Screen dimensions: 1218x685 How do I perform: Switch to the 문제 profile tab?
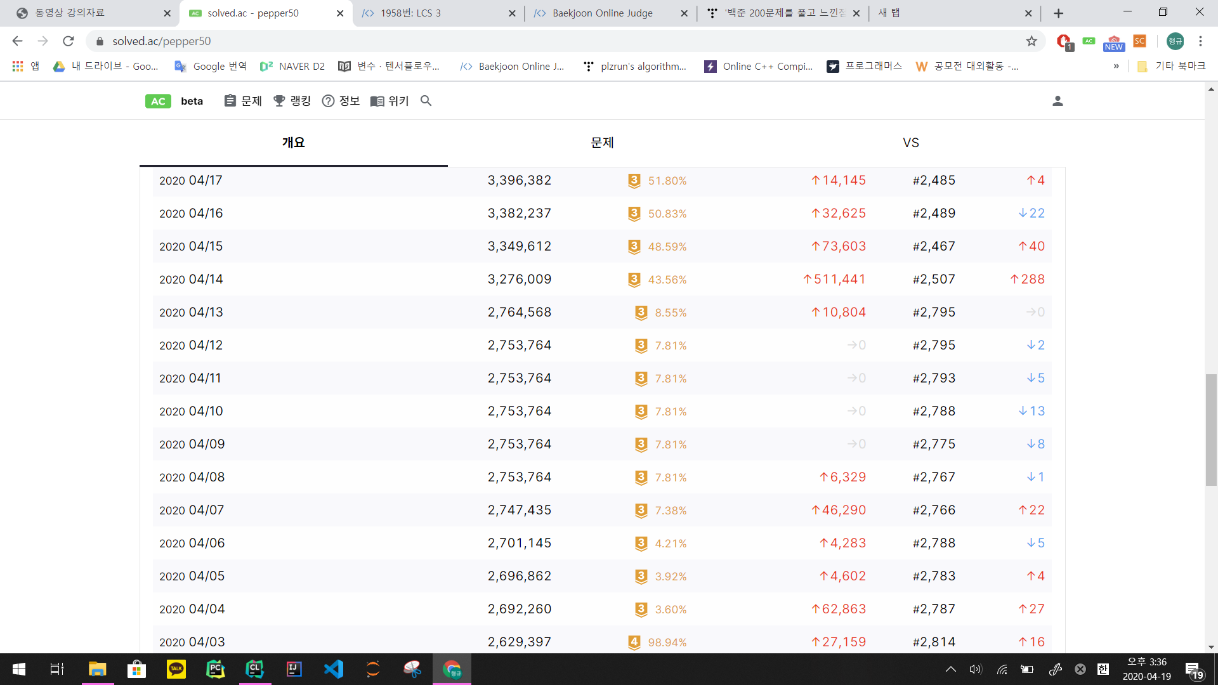tap(602, 143)
